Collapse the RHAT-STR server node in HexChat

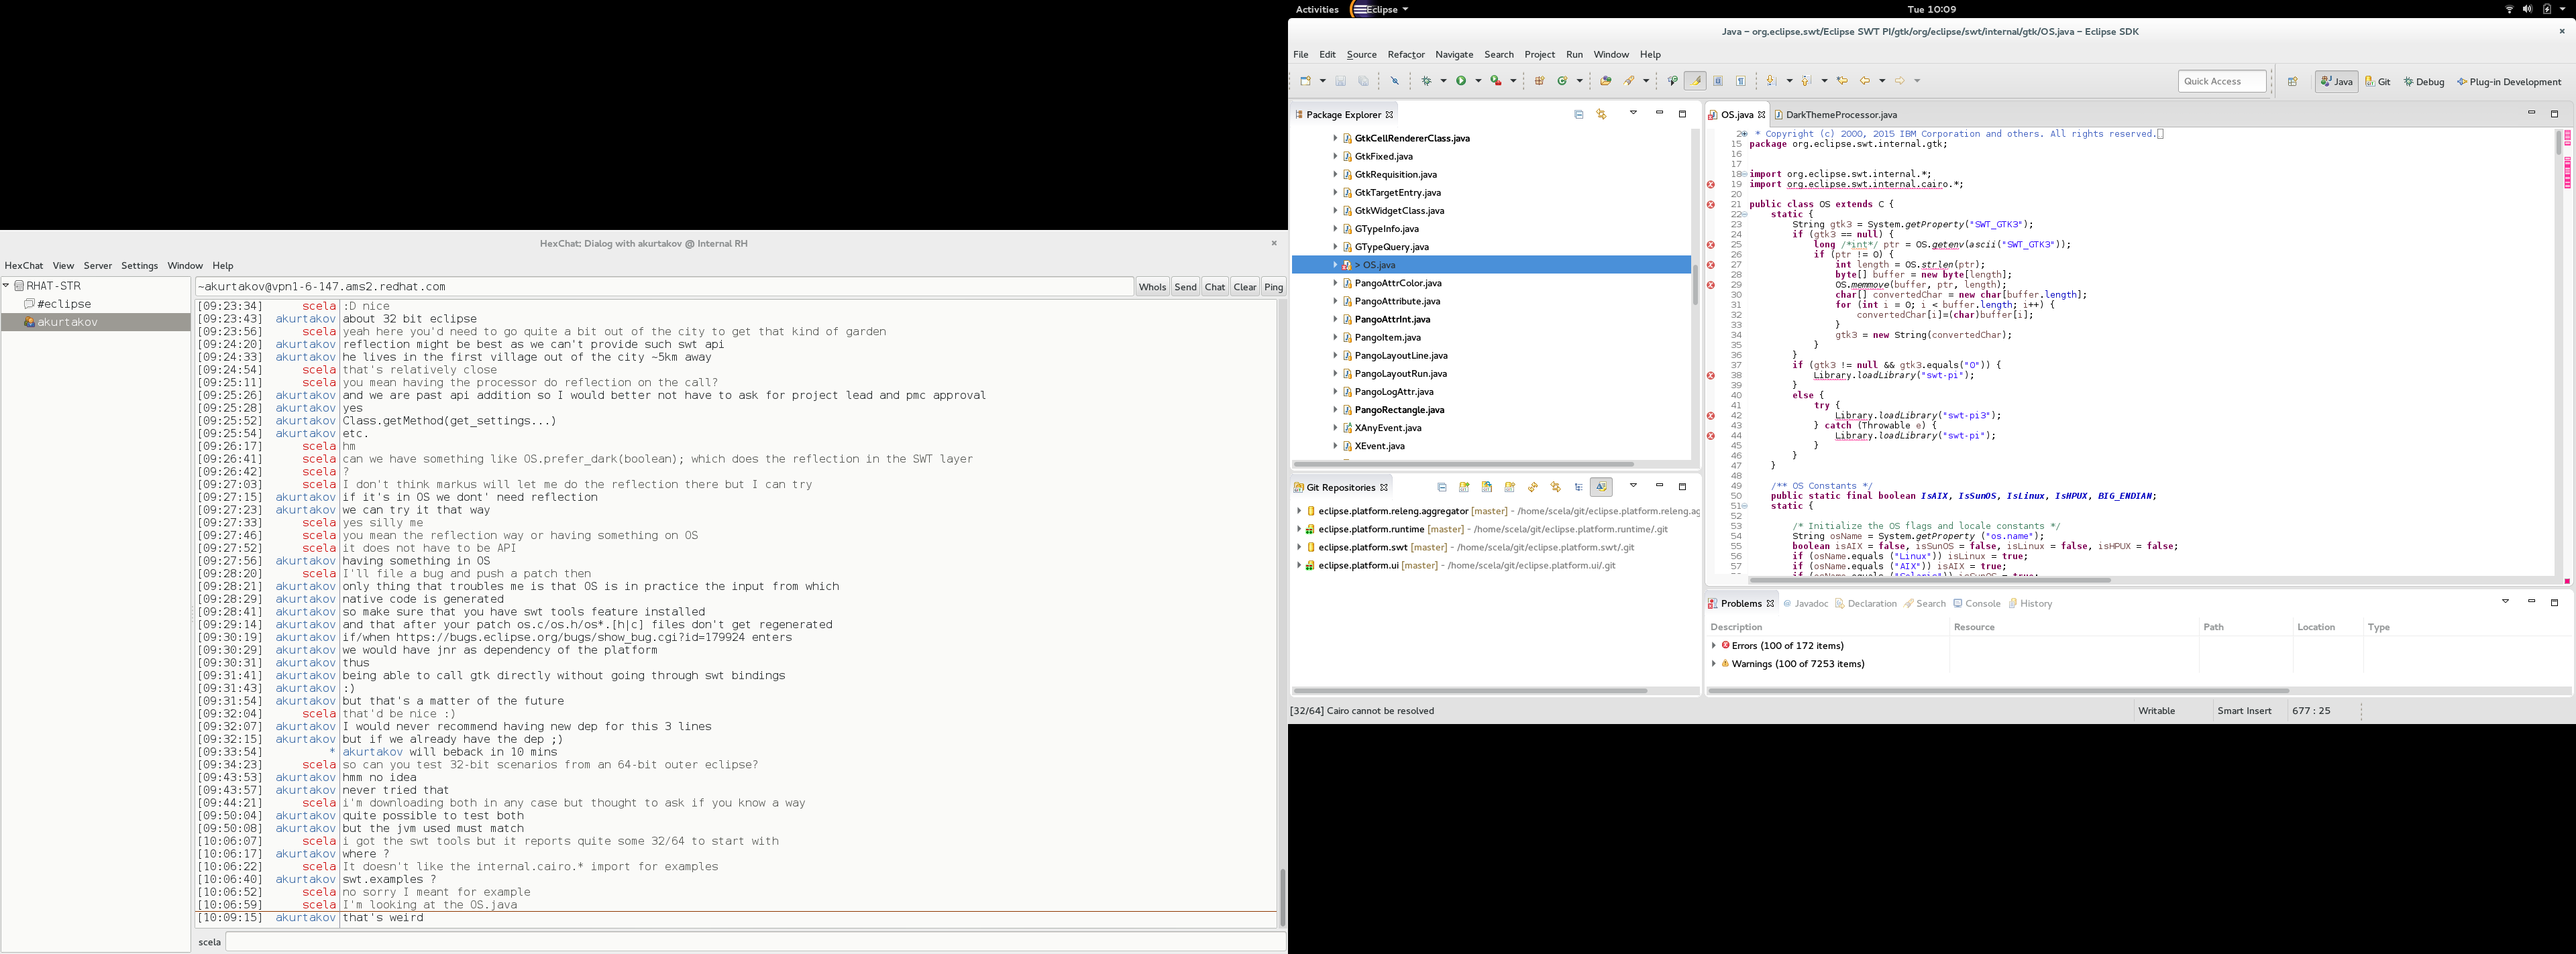(7, 286)
